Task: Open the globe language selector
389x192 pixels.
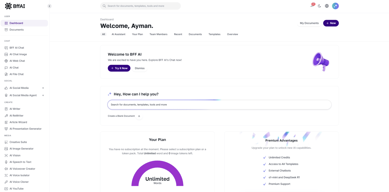Action: [327, 6]
